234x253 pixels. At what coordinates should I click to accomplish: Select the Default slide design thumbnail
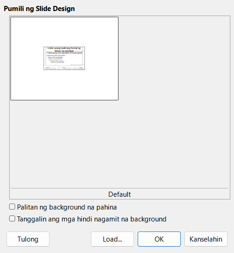[64, 59]
